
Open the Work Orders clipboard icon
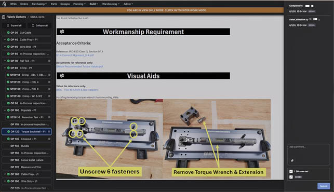point(4,17)
